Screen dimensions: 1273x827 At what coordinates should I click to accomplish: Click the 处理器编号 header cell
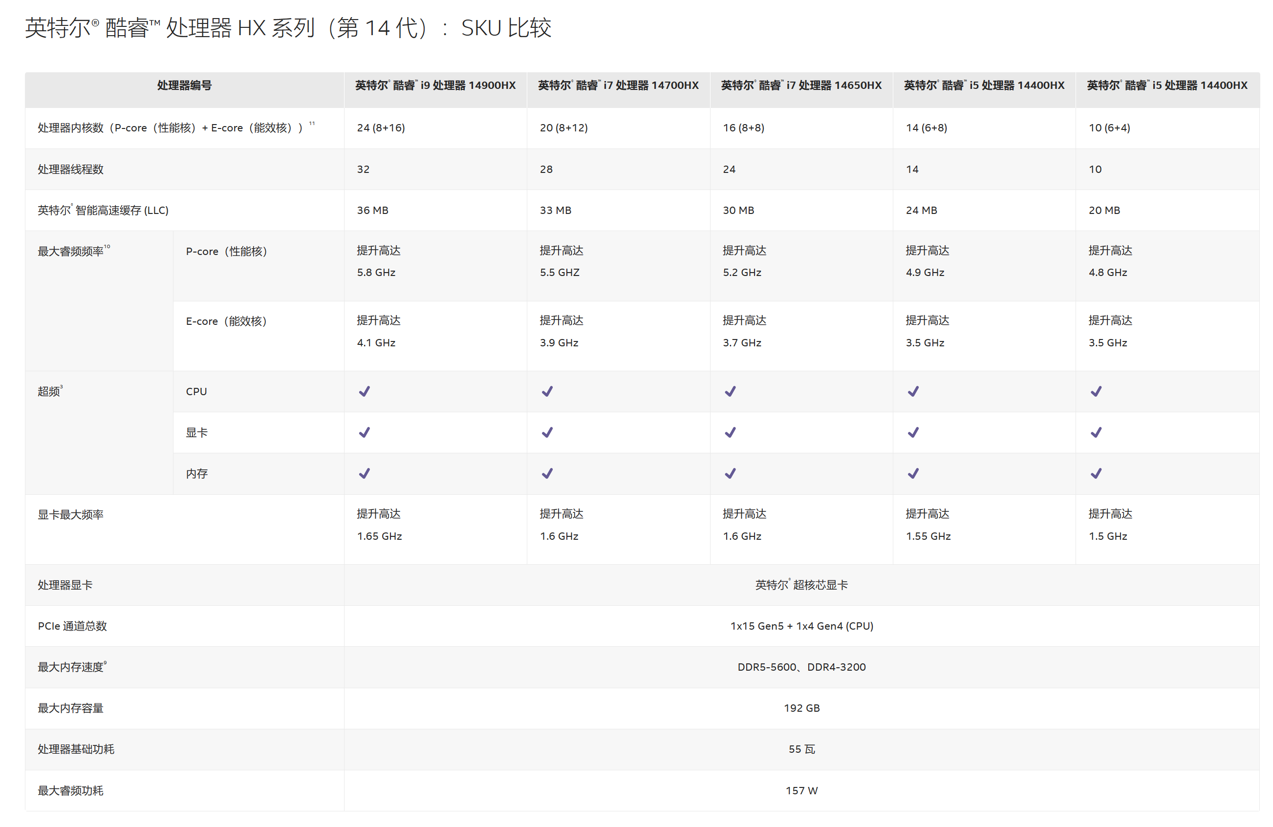184,85
